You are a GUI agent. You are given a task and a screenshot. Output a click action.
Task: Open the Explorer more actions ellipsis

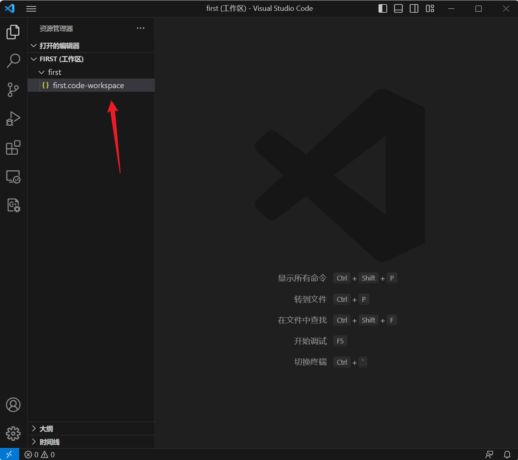pos(141,28)
